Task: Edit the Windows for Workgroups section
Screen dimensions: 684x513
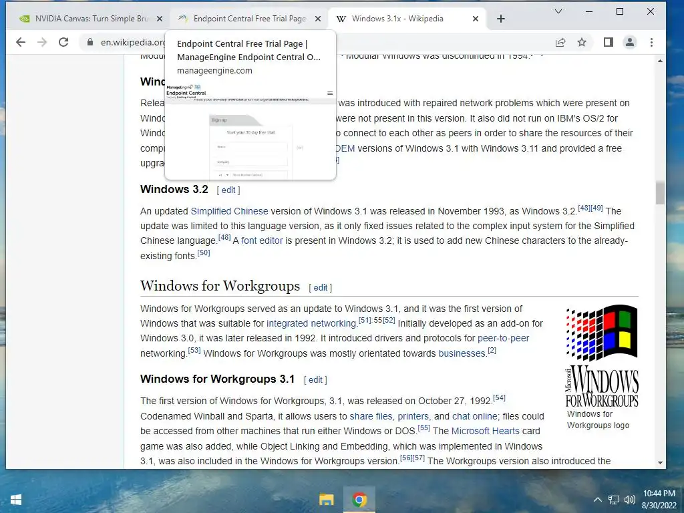Action: [320, 288]
